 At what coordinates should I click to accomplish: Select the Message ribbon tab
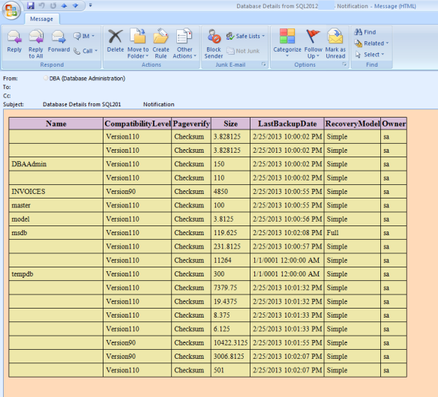click(41, 19)
